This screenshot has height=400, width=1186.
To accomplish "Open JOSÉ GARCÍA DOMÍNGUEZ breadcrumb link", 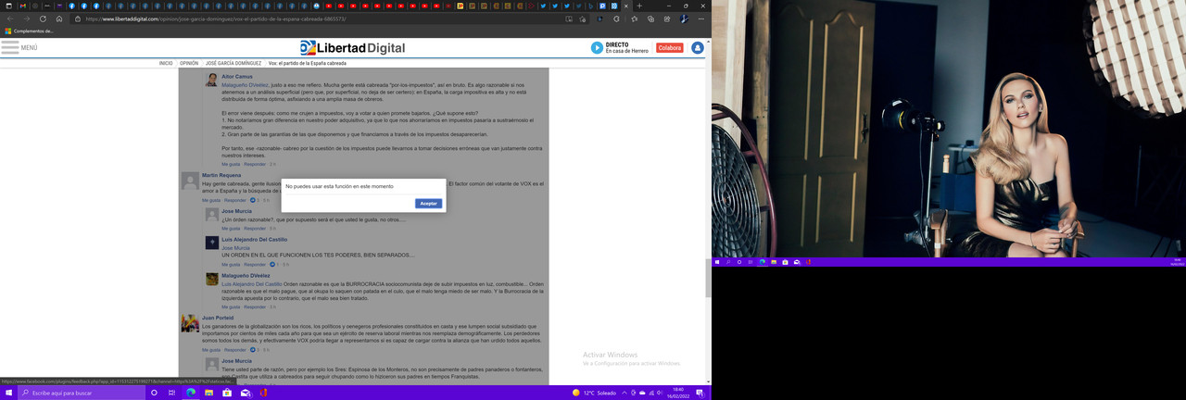I will click(x=233, y=63).
